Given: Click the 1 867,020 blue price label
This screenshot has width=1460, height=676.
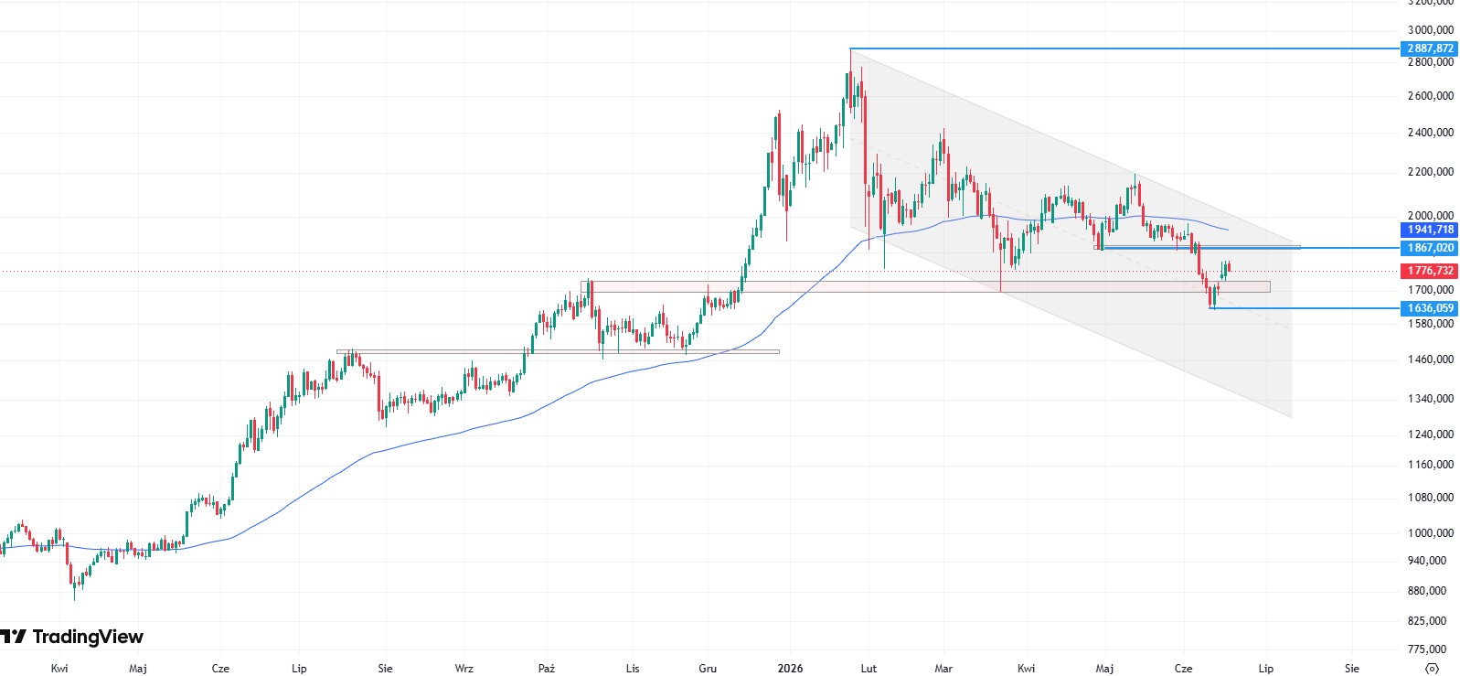Looking at the screenshot, I should (1430, 248).
